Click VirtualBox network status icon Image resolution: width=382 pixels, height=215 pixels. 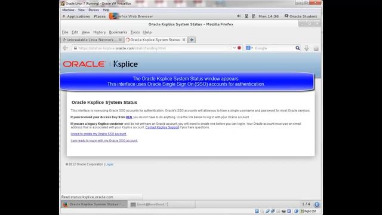coord(273,211)
